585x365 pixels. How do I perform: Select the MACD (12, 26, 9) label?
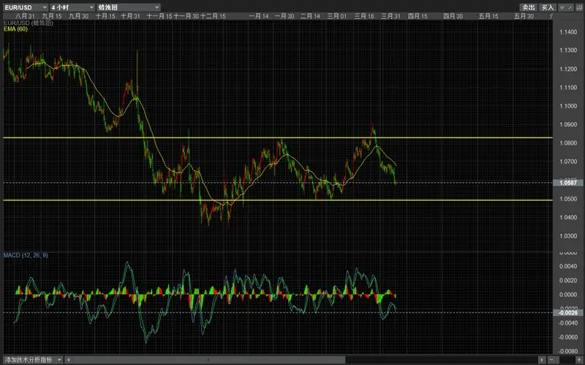[x=26, y=255]
